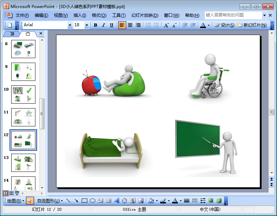Open the 幻灯片放映(D) menu
Screen dimensions: 277x216
point(145,15)
